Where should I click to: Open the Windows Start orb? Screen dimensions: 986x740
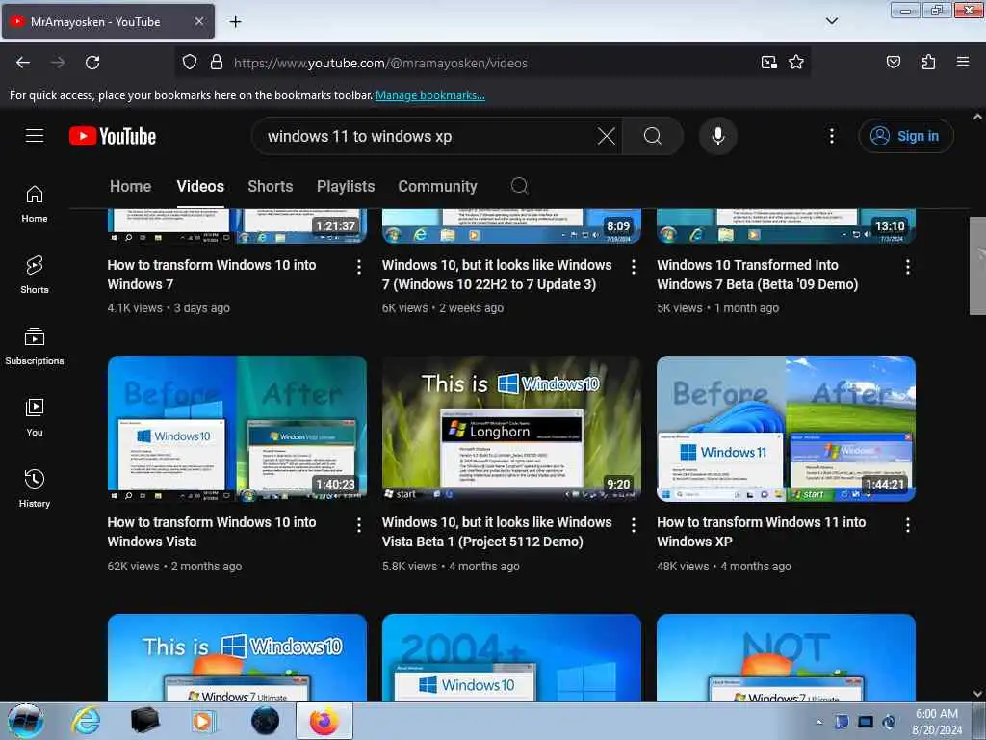(26, 721)
